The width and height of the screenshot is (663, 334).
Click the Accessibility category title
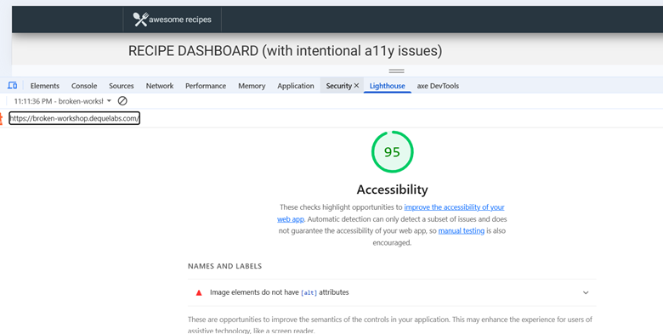coord(392,190)
